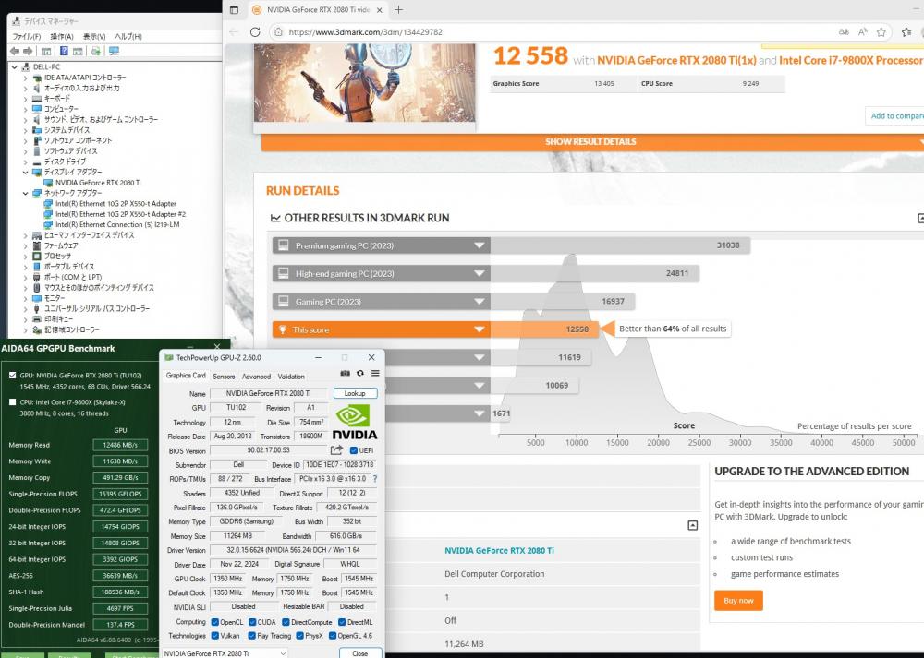Click the Lookup button in GPU-Z
The width and height of the screenshot is (924, 658).
(355, 393)
